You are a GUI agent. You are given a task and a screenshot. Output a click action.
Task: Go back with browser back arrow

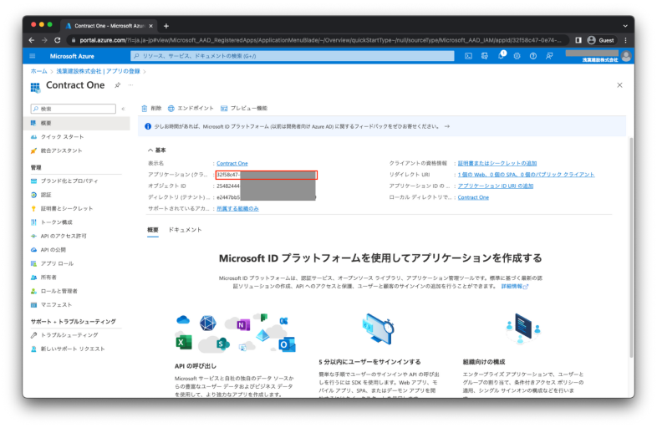coord(32,40)
